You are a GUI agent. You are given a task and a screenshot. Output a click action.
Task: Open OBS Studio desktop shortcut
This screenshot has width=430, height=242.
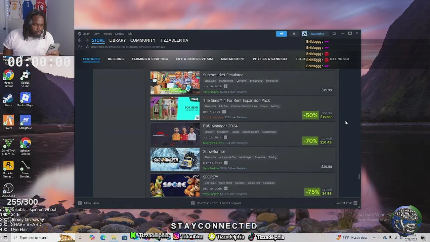(8, 190)
